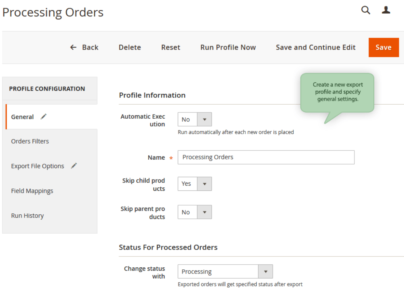This screenshot has width=404, height=293.
Task: Reset the profile form
Action: [171, 48]
